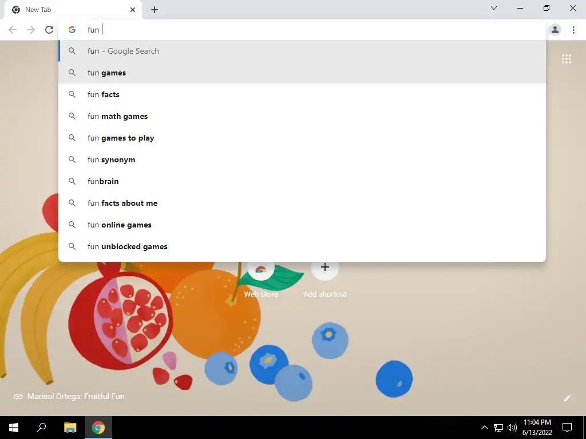Image resolution: width=586 pixels, height=439 pixels.
Task: Click search icon beside 'fun synonym'
Action: point(72,159)
